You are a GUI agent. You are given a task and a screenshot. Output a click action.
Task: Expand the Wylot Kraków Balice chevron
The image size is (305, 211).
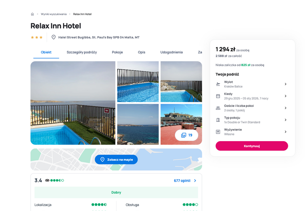click(286, 84)
